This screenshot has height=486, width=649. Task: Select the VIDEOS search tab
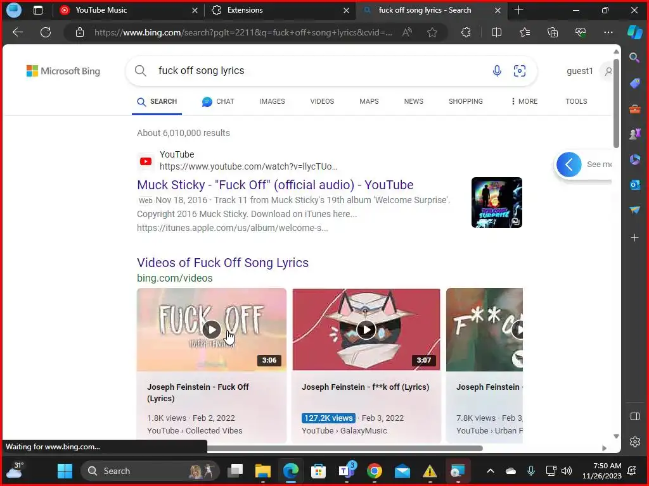(322, 101)
